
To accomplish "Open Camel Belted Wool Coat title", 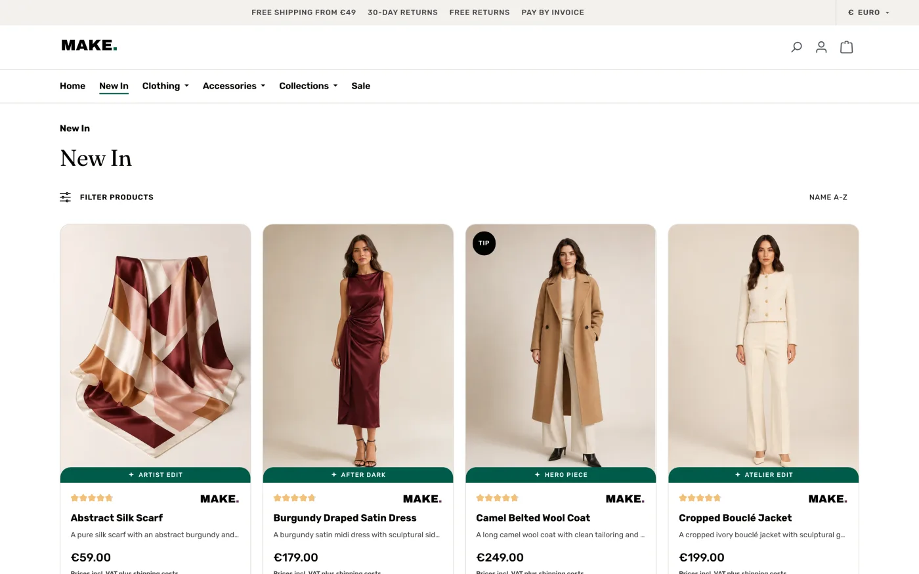I will point(533,518).
